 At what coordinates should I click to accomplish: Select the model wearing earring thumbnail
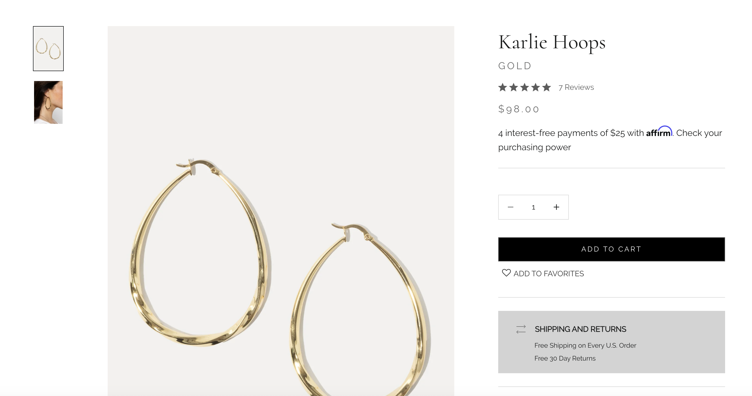(x=48, y=102)
